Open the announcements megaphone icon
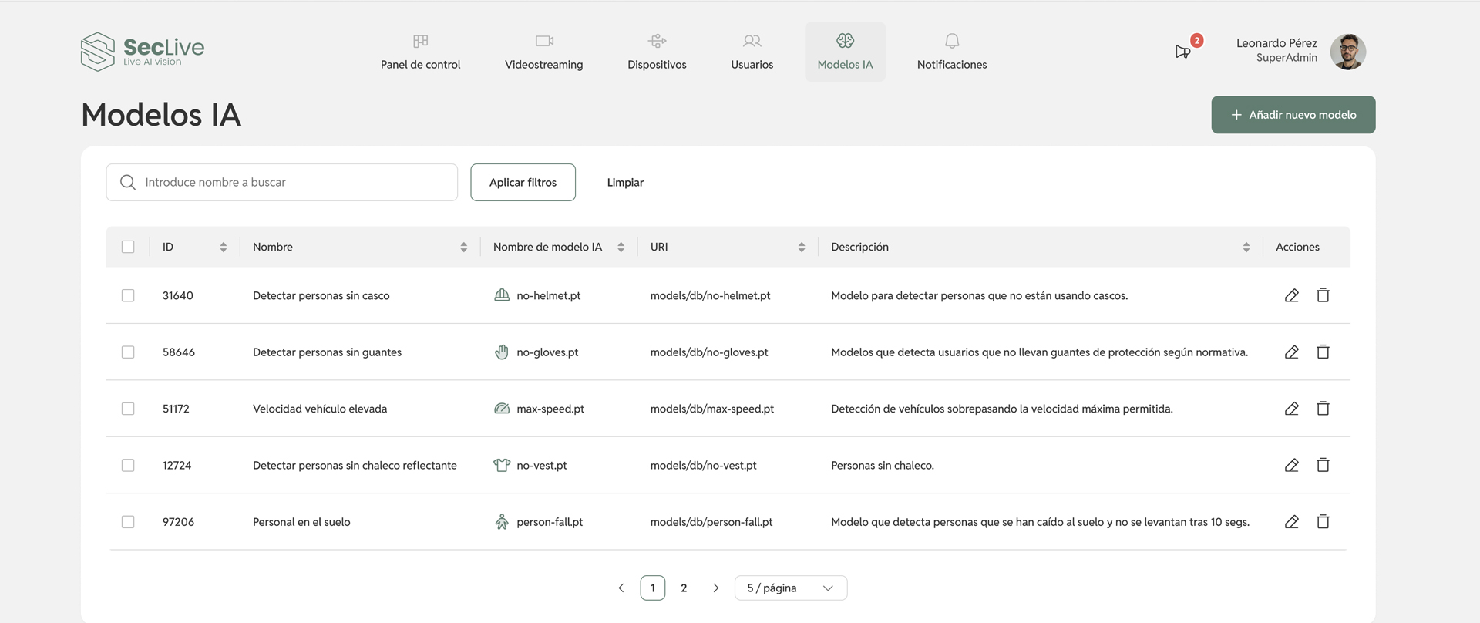This screenshot has width=1480, height=623. coord(1182,52)
